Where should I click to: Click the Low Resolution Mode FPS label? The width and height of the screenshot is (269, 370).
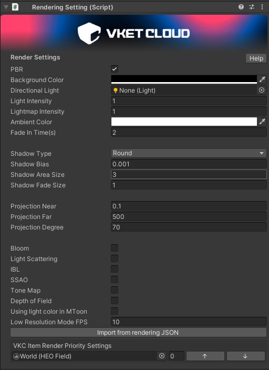click(49, 322)
